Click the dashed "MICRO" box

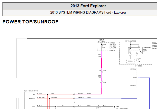pos(130,61)
